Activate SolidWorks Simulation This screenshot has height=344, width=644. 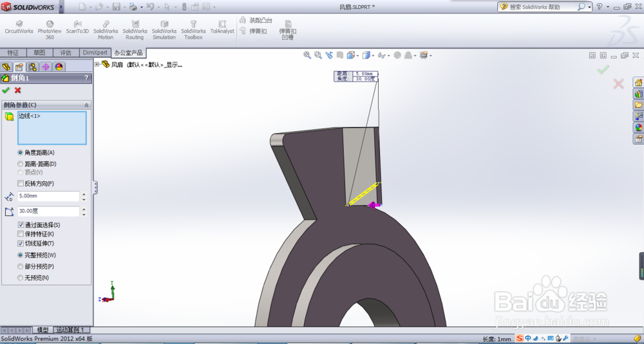point(164,30)
